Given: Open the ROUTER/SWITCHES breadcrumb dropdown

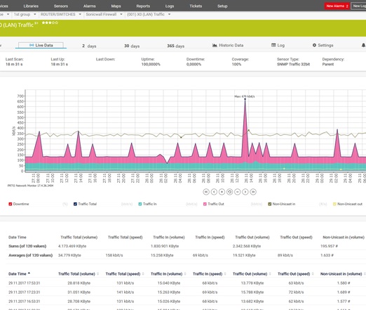Looking at the screenshot, I should point(80,14).
